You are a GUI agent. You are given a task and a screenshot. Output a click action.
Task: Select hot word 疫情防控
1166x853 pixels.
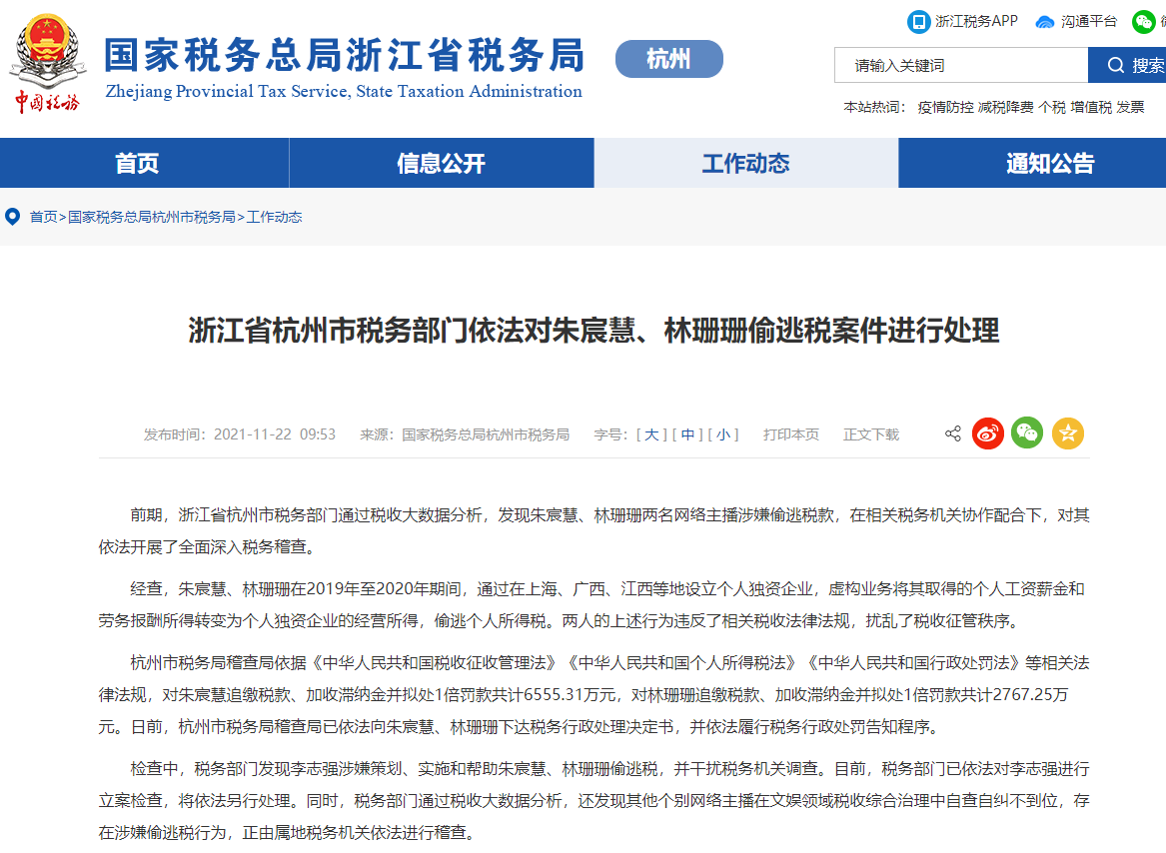pyautogui.click(x=945, y=107)
